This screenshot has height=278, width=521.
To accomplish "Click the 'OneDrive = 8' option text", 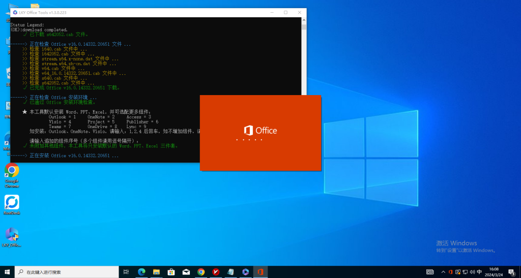I will point(103,127).
